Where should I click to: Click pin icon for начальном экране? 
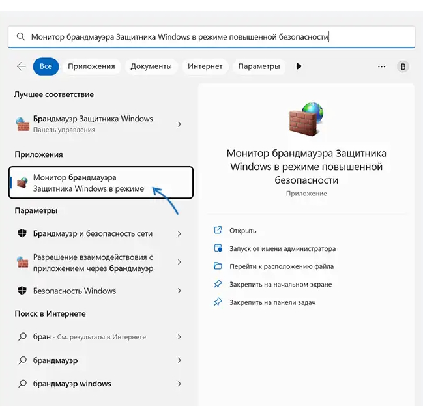click(x=218, y=283)
